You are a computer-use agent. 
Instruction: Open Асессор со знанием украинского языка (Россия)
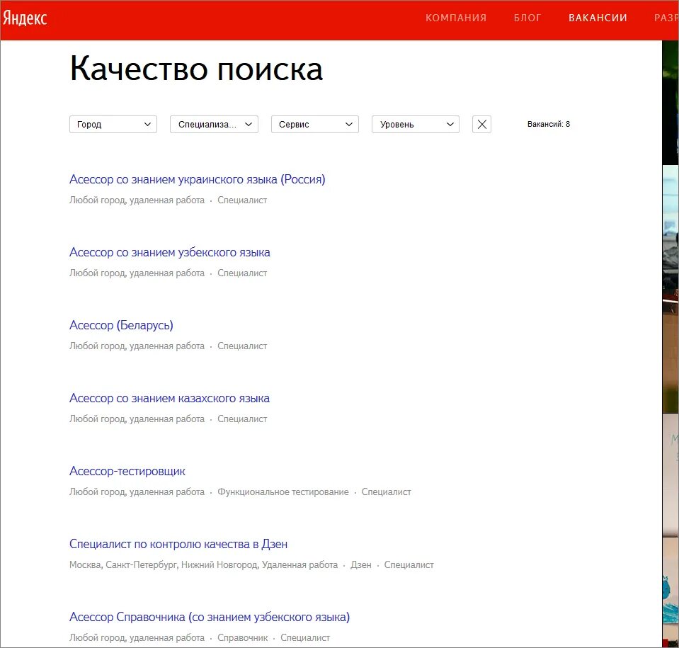click(197, 179)
